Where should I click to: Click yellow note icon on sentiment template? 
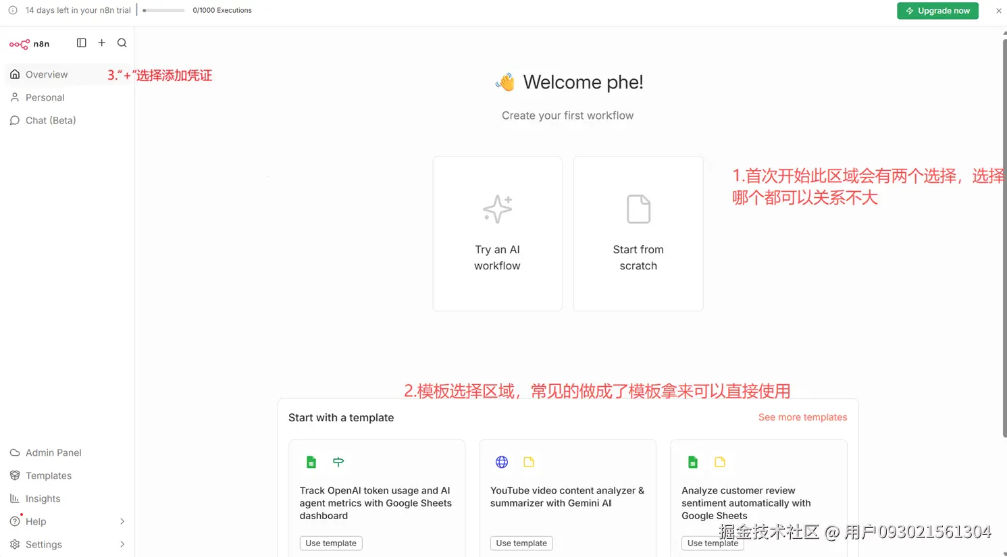[720, 462]
